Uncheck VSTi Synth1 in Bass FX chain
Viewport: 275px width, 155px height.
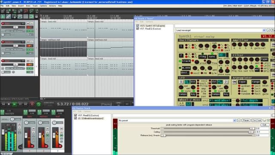coord(137,26)
